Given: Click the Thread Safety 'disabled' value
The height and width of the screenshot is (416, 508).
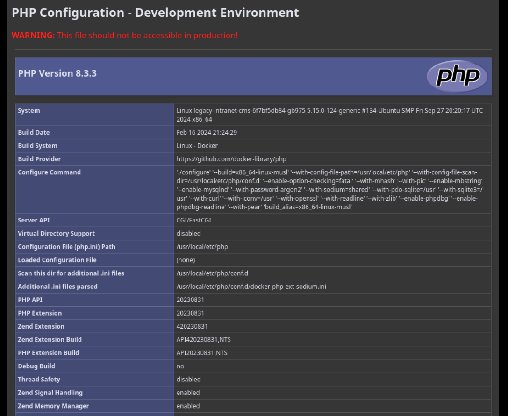Looking at the screenshot, I should 188,380.
